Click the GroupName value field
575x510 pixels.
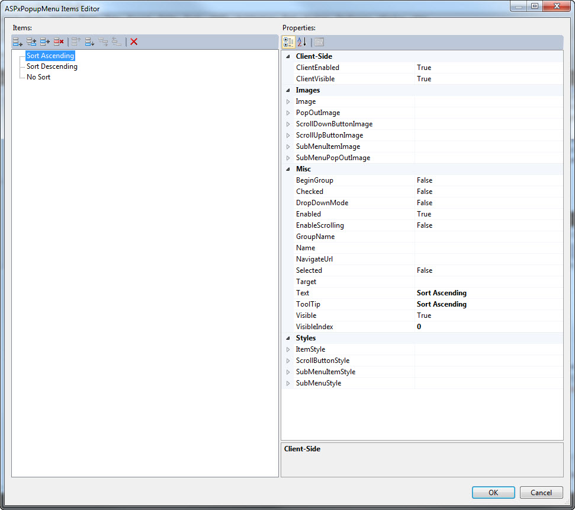489,237
